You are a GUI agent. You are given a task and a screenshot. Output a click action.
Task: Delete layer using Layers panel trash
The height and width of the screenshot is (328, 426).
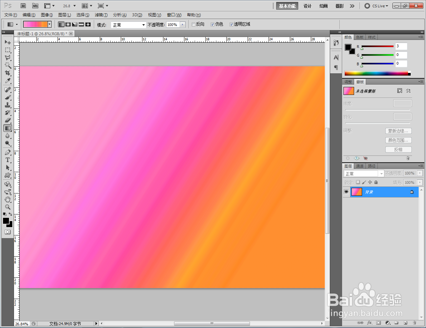click(x=414, y=323)
